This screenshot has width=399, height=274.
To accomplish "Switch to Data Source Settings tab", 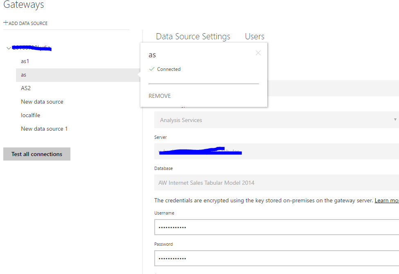I will click(193, 36).
